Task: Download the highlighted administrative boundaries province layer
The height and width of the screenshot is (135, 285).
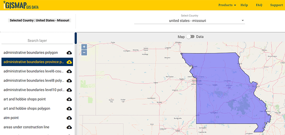Action: click(69, 62)
